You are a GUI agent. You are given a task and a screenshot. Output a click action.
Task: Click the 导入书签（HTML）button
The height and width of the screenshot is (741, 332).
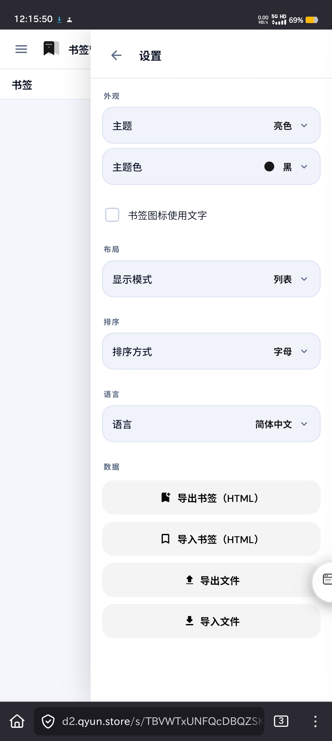[211, 539]
